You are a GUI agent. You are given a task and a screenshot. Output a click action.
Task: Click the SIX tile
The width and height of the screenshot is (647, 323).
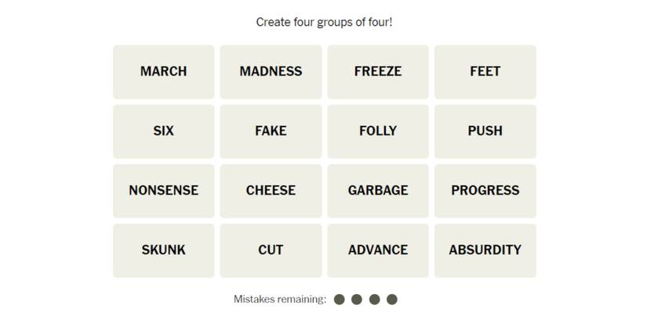(163, 131)
